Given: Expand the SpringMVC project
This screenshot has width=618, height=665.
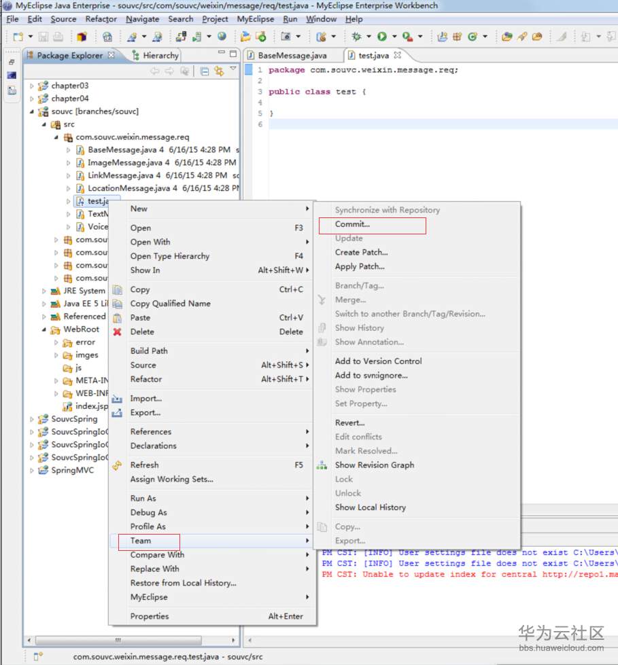Looking at the screenshot, I should coord(31,471).
